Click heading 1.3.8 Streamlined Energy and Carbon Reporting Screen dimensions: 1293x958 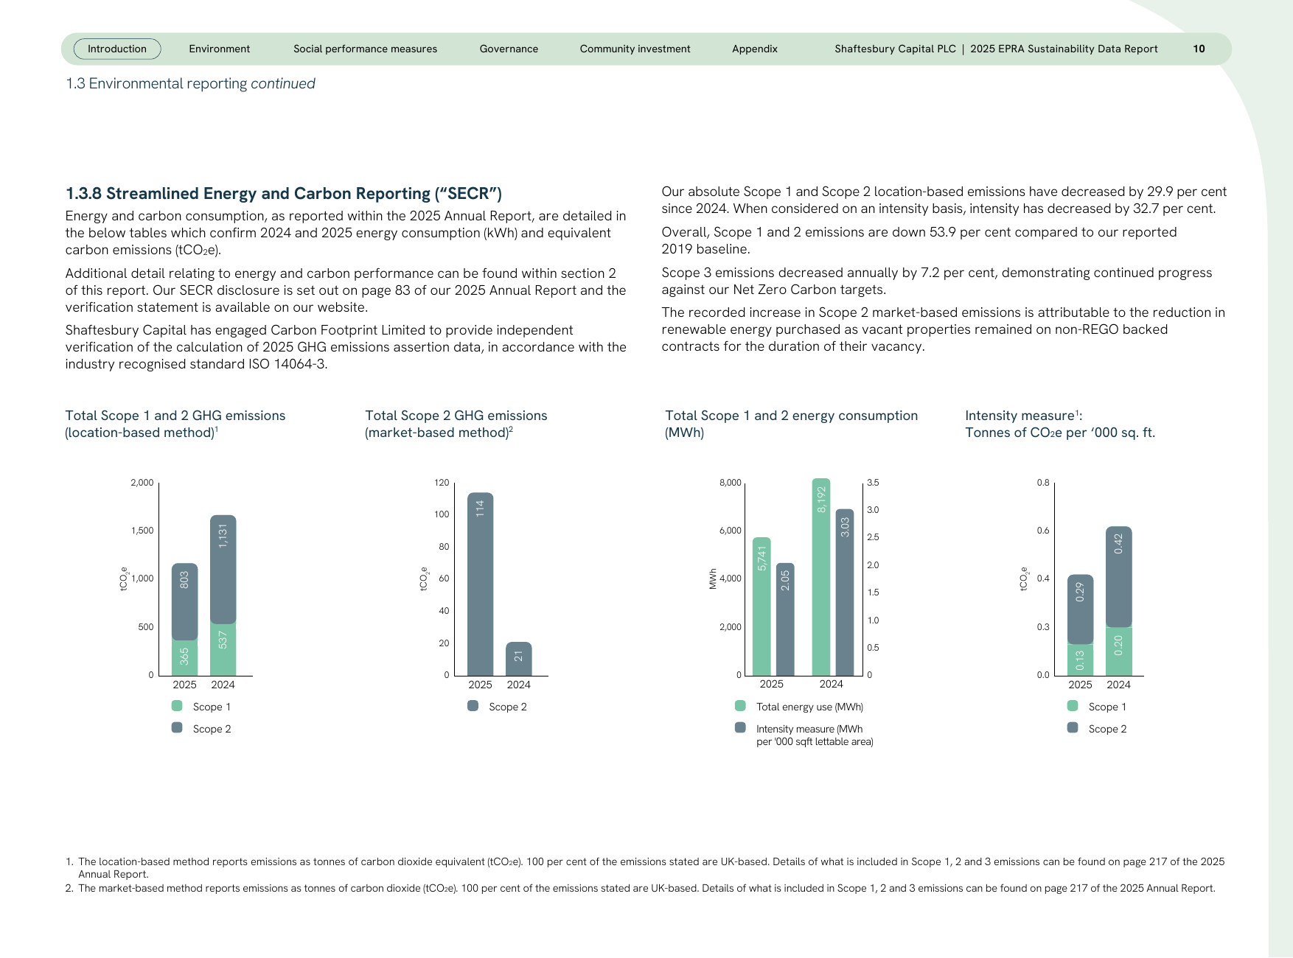point(284,193)
